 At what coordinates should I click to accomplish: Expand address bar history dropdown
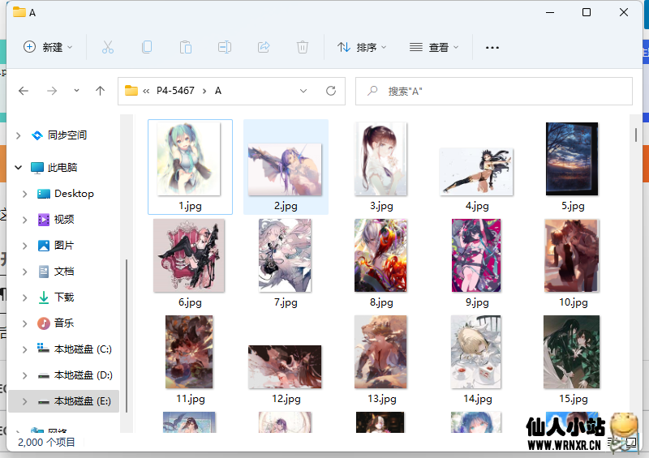click(303, 91)
